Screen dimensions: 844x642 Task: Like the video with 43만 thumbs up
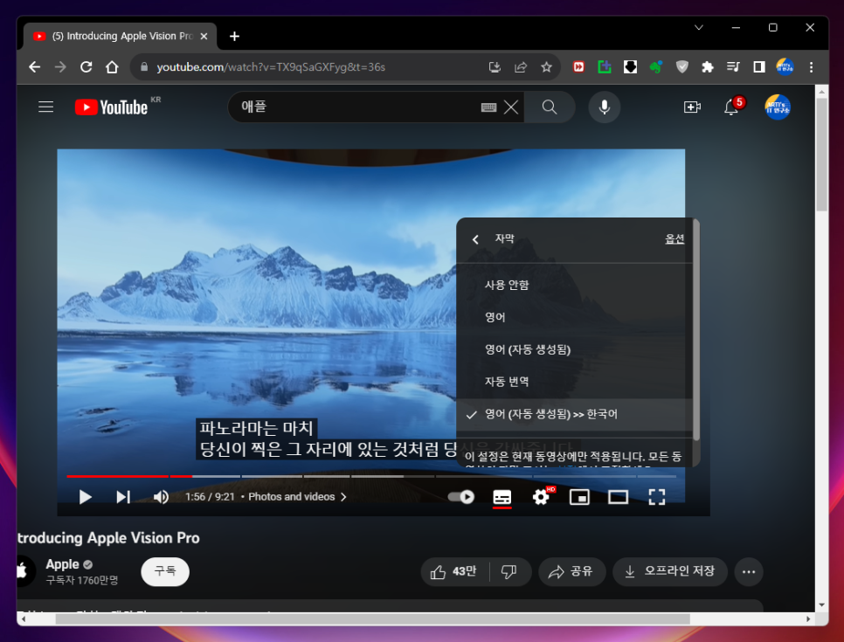point(455,571)
